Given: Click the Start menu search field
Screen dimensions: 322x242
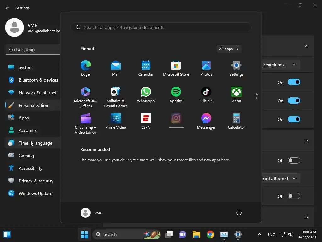Looking at the screenshot, I should 161,27.
